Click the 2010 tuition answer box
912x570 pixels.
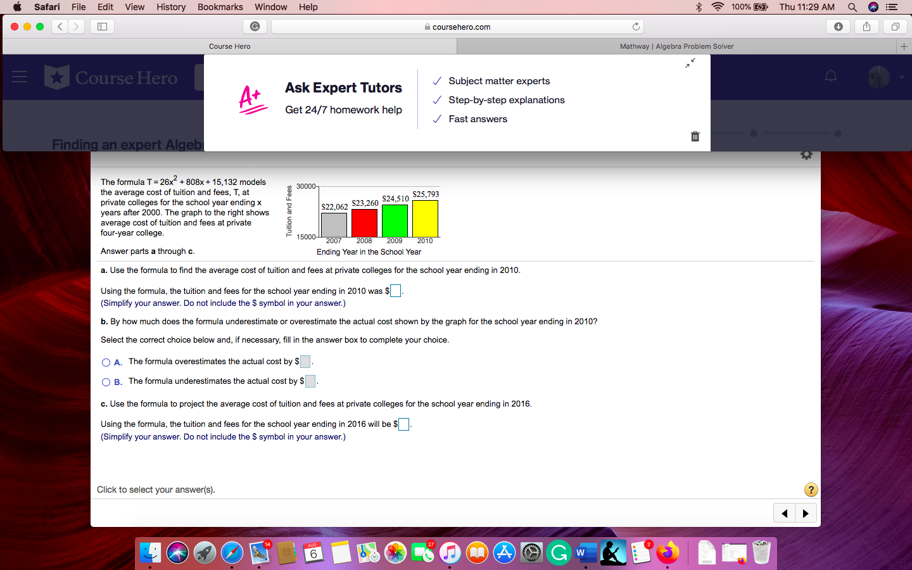click(395, 291)
